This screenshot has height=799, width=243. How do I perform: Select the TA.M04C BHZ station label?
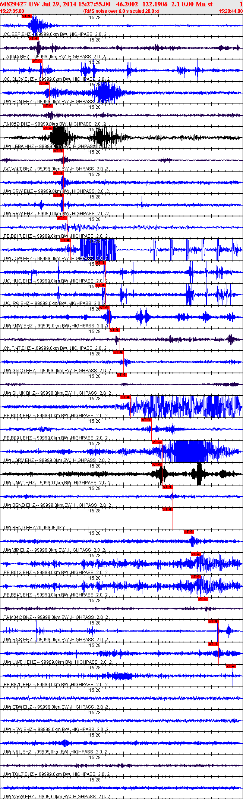tap(56, 617)
